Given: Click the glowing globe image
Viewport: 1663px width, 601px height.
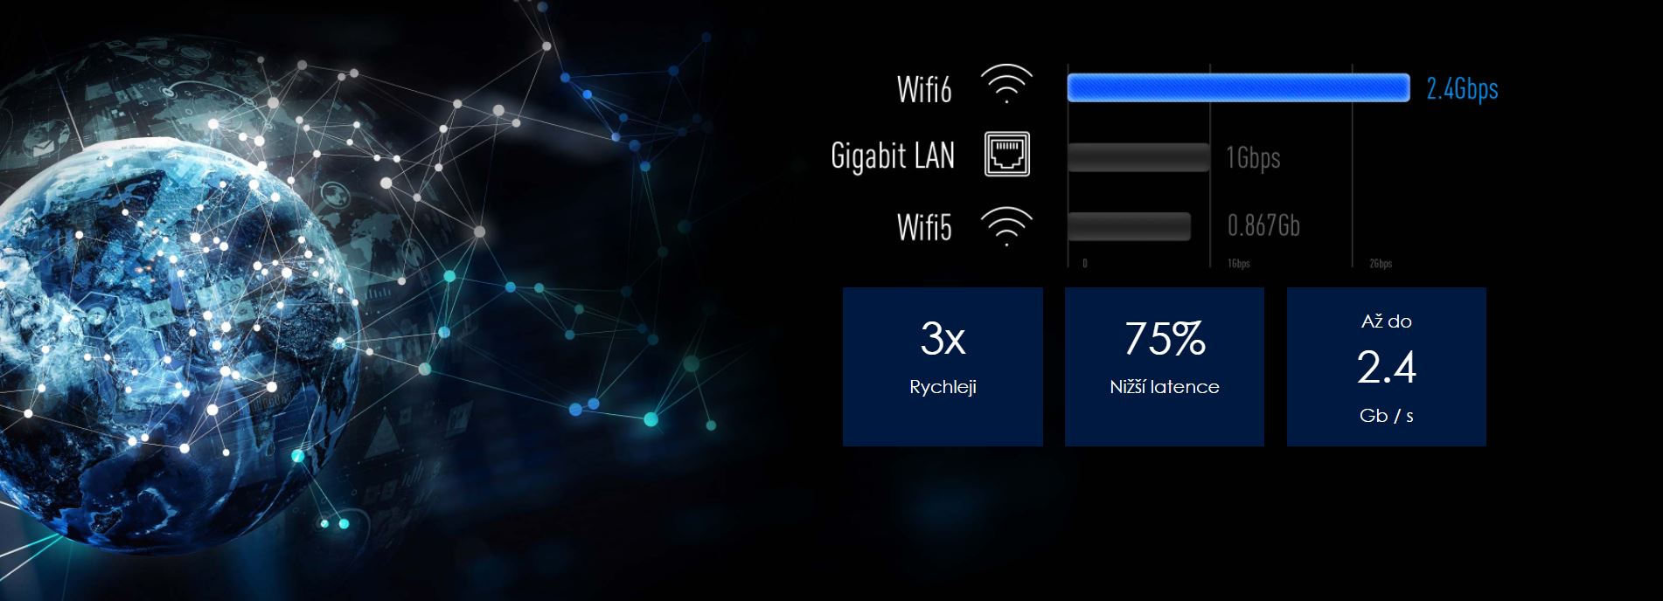Looking at the screenshot, I should point(175,349).
